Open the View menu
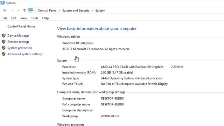The height and width of the screenshot is (126, 224). pyautogui.click(x=23, y=18)
